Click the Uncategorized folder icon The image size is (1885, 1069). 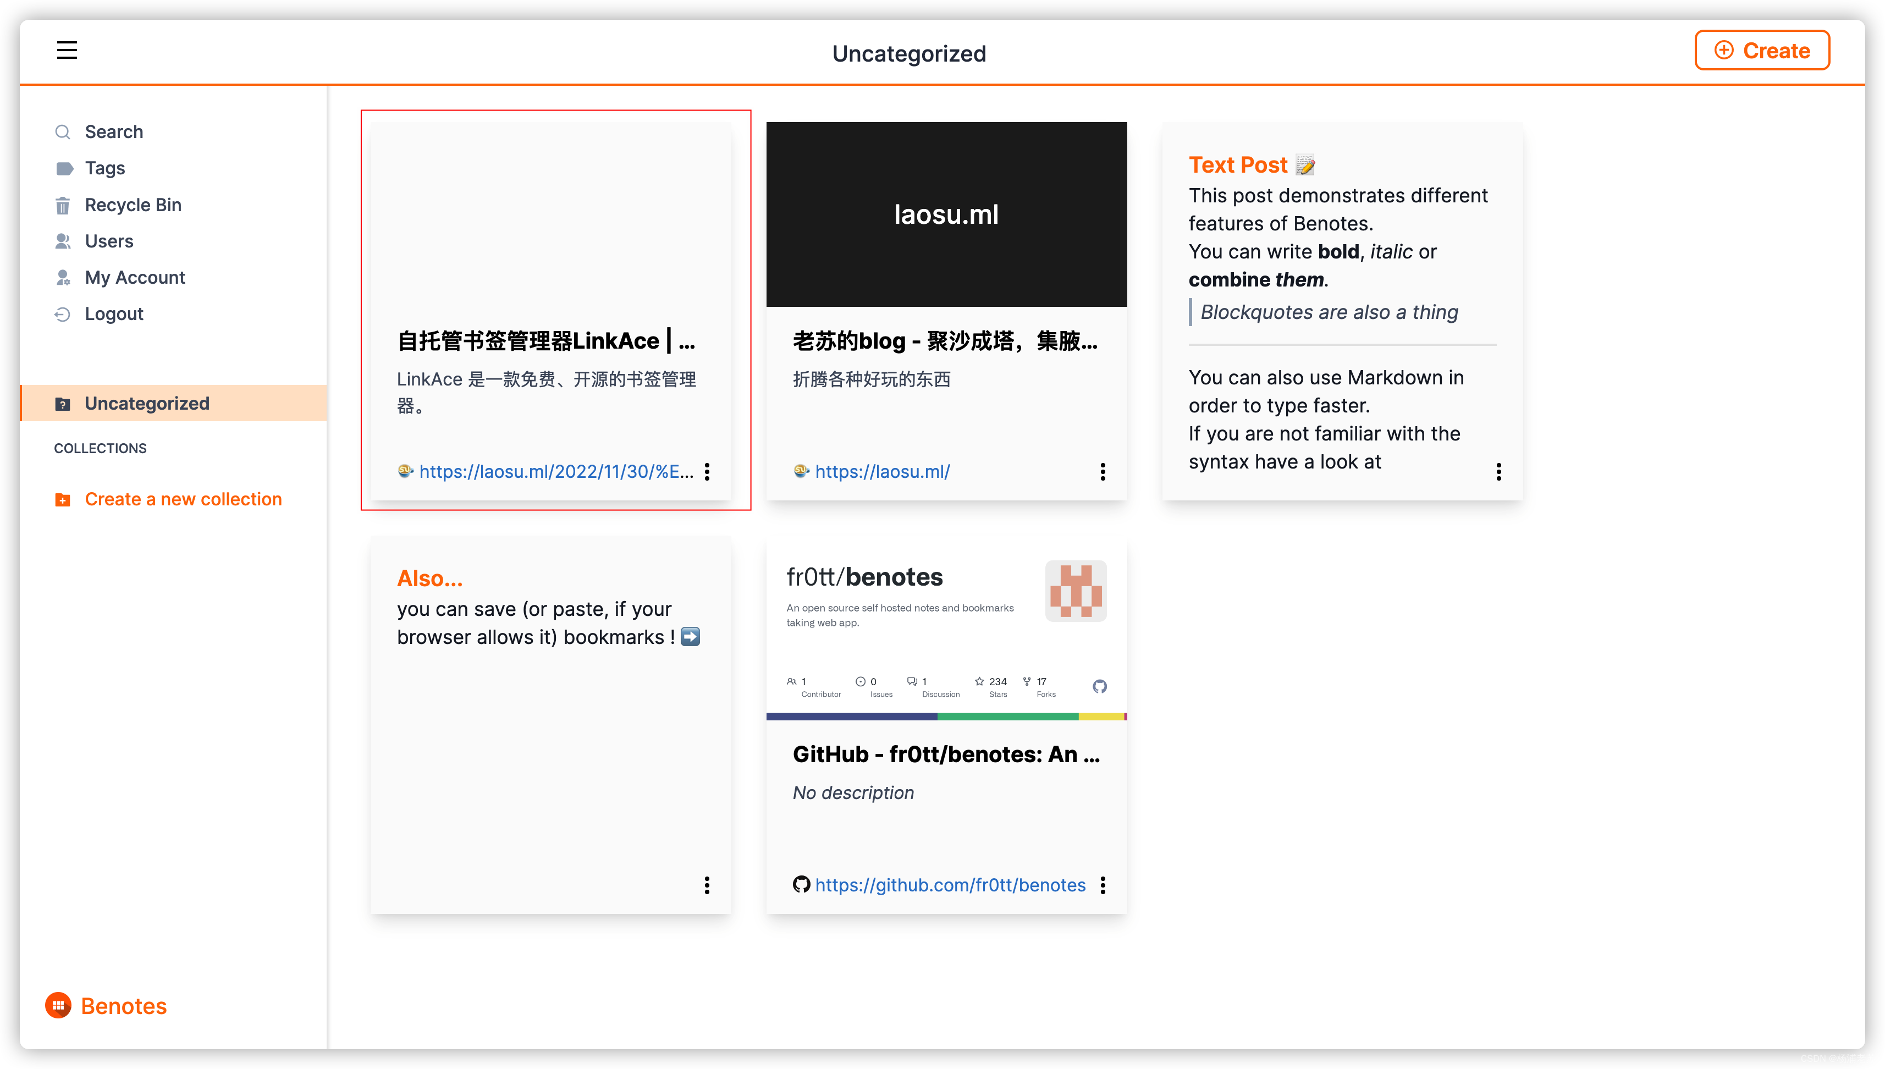[x=62, y=404]
